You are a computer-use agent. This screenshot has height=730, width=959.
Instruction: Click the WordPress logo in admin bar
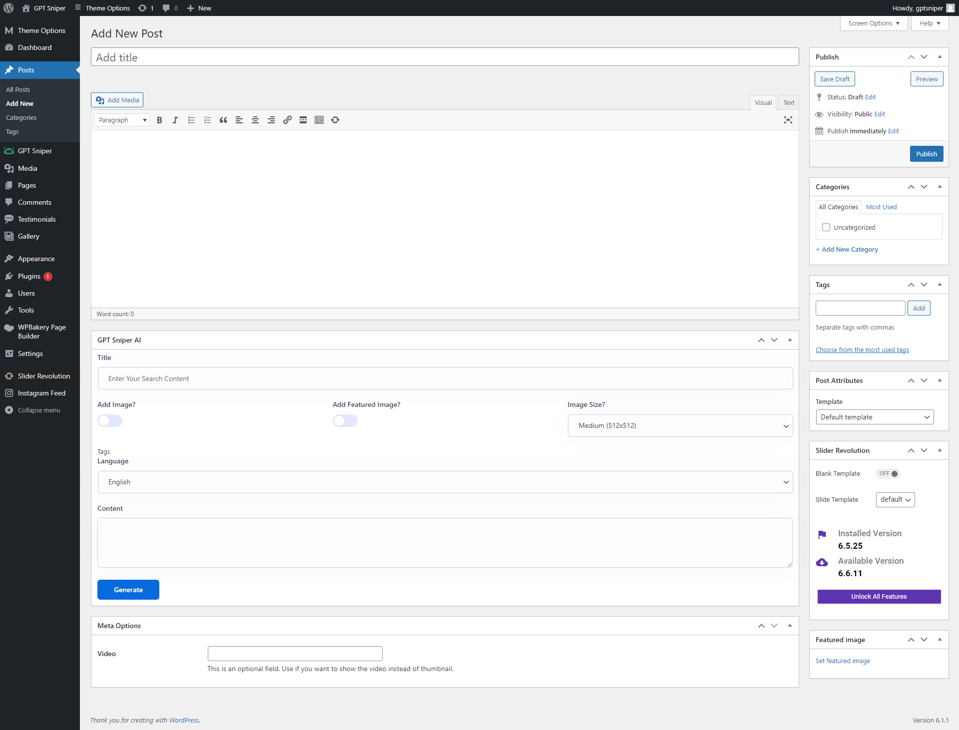point(8,8)
